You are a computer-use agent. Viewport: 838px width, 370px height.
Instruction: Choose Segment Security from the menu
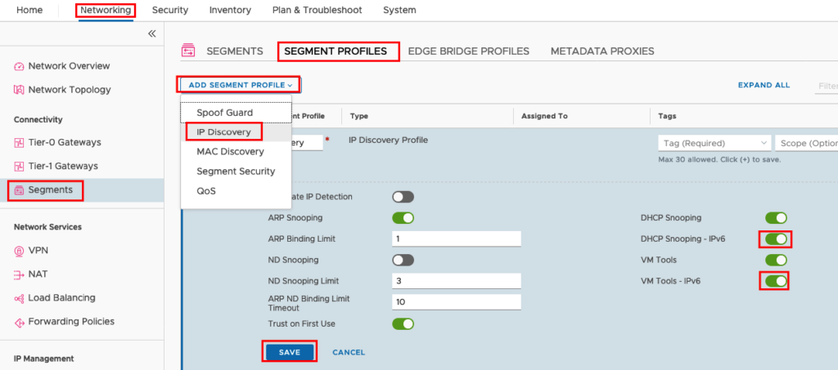click(236, 172)
